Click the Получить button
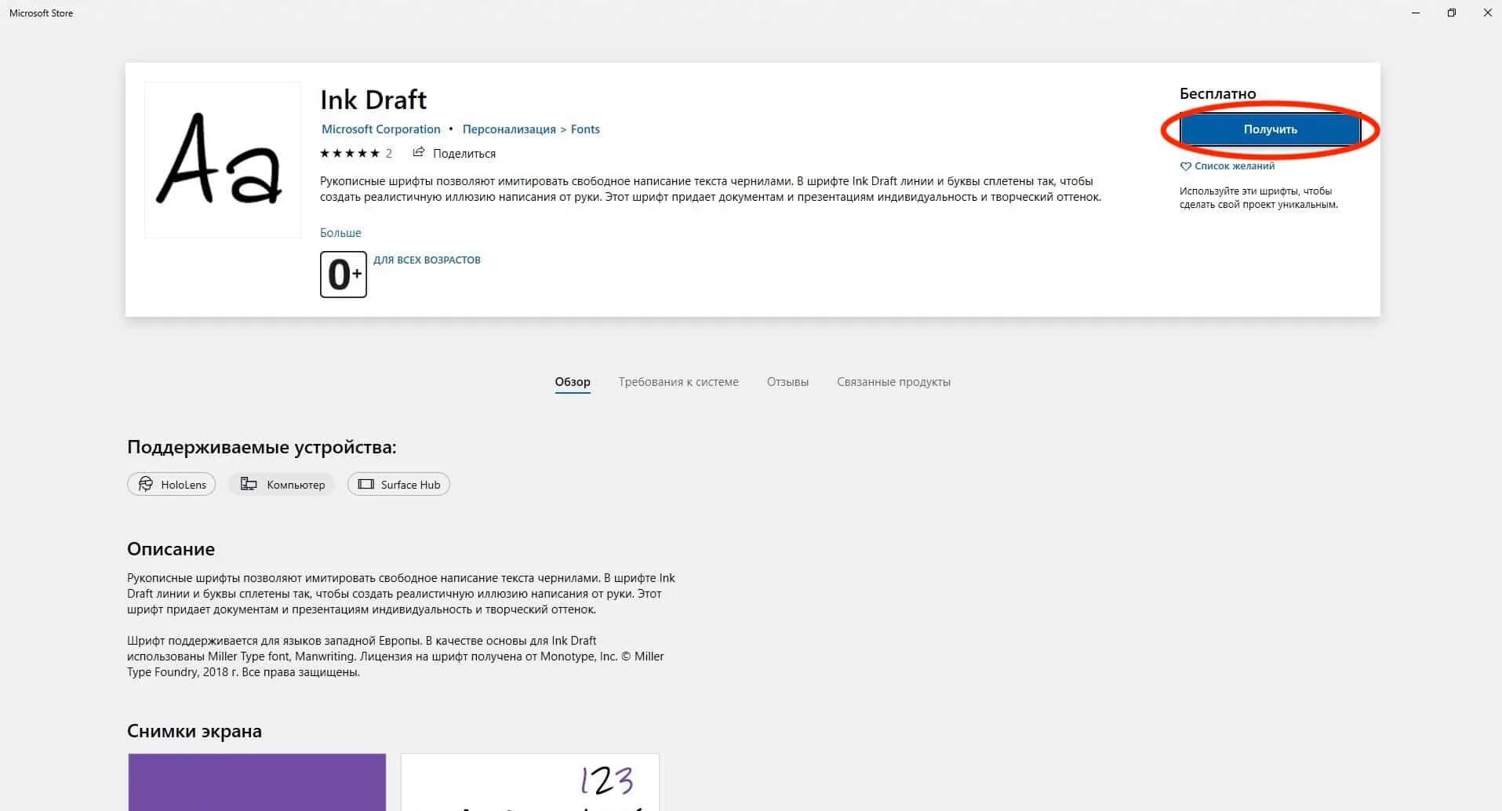This screenshot has width=1502, height=811. [x=1270, y=129]
